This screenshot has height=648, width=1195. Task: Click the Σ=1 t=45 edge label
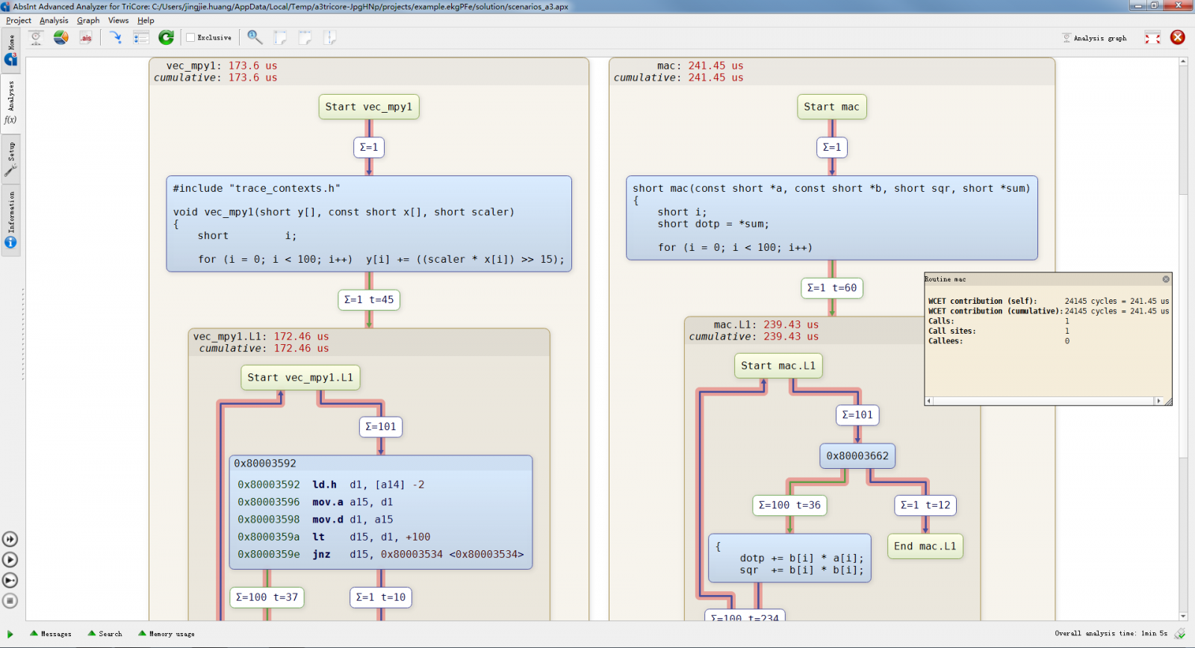[x=369, y=299]
